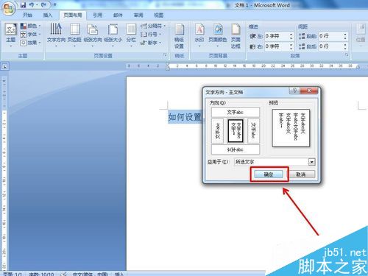Open the Page Borders (页面边框) tool

[x=236, y=35]
